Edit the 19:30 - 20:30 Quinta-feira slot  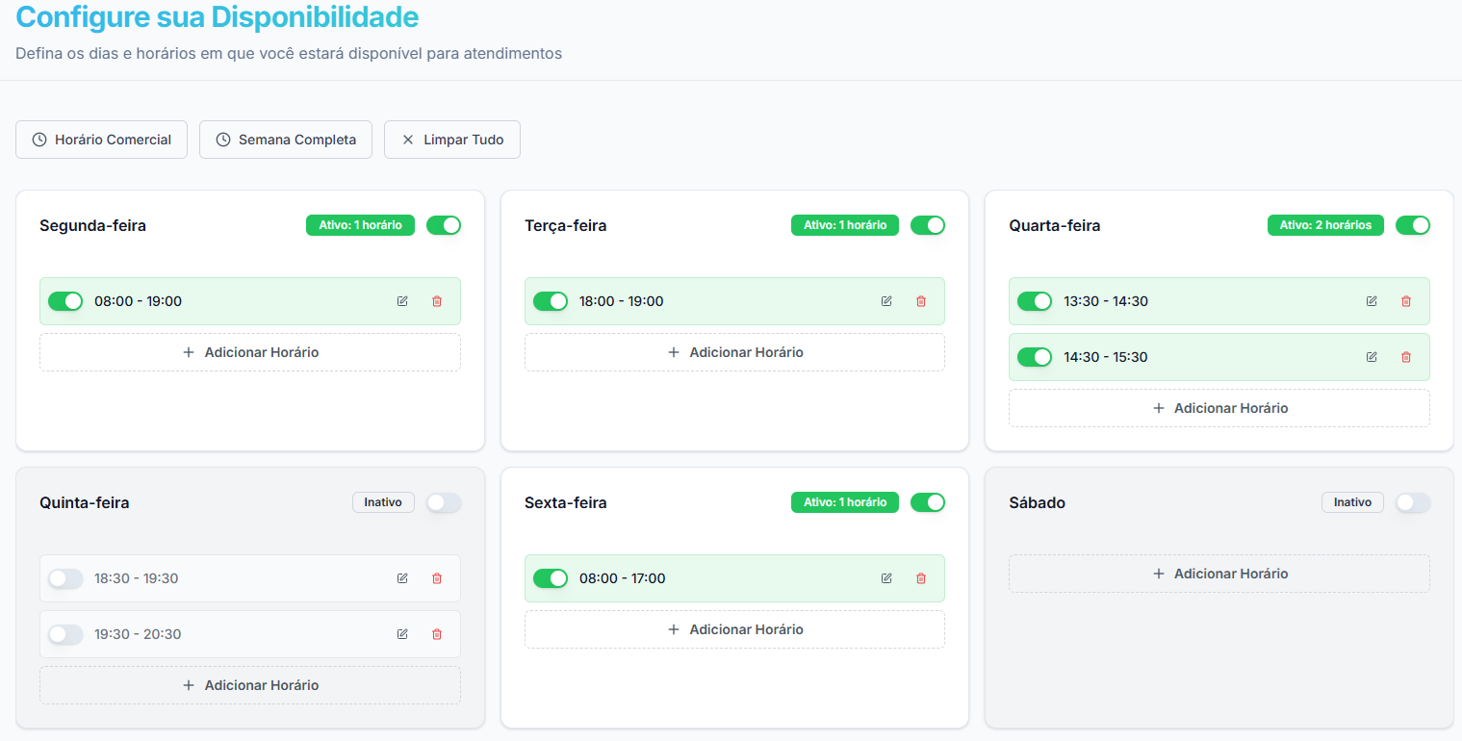click(402, 634)
